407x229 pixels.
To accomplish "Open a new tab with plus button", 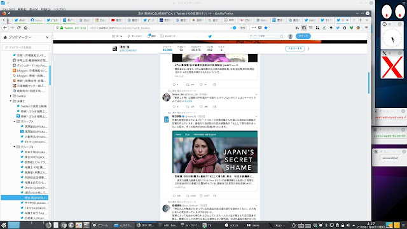I will (361, 20).
